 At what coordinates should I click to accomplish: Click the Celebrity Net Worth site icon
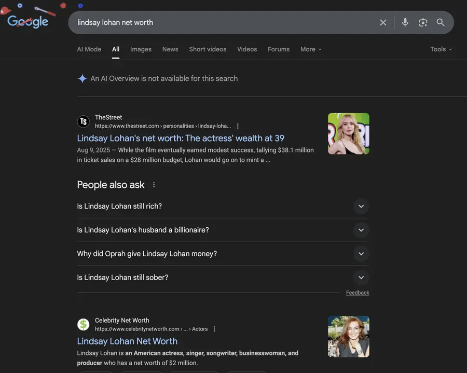pos(84,324)
